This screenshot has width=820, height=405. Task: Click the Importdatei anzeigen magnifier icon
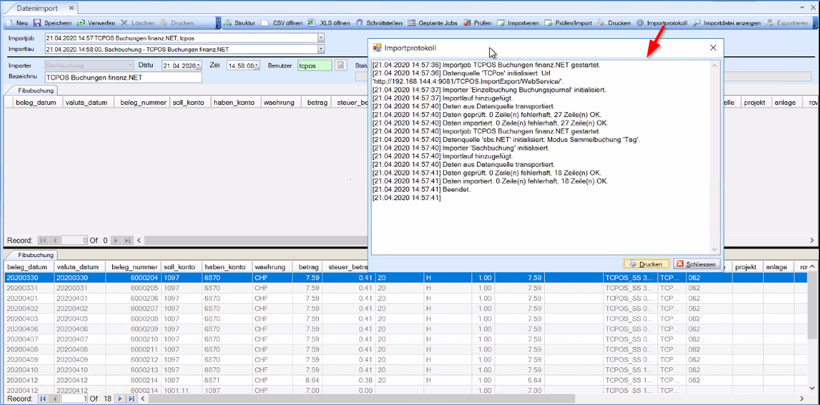click(697, 23)
